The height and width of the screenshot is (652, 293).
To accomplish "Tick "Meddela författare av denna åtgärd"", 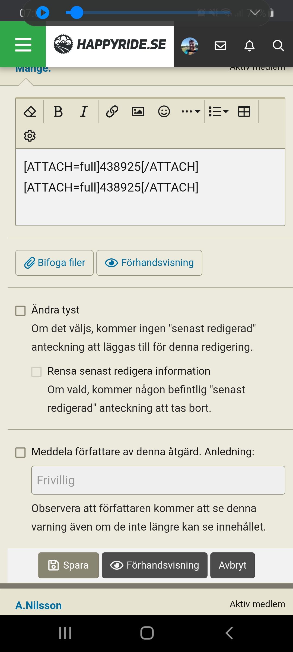I will [x=20, y=453].
